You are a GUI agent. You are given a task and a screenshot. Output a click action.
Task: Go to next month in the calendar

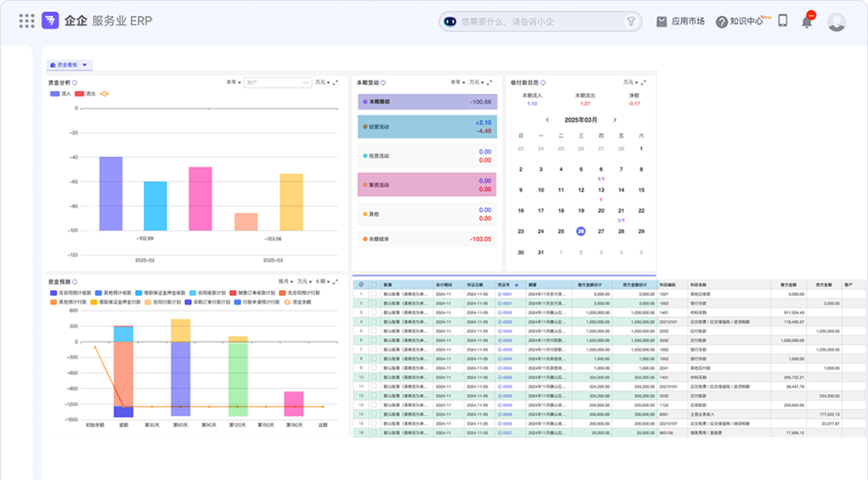point(615,120)
